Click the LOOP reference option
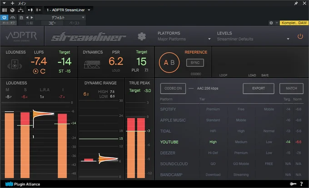This screenshot has height=188, width=309. (x=223, y=75)
